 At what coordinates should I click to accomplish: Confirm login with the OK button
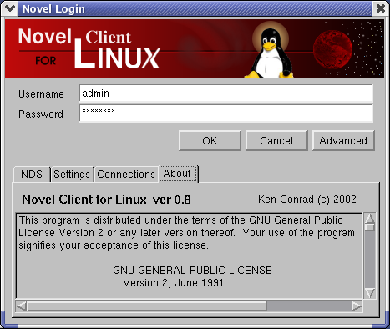pyautogui.click(x=210, y=141)
